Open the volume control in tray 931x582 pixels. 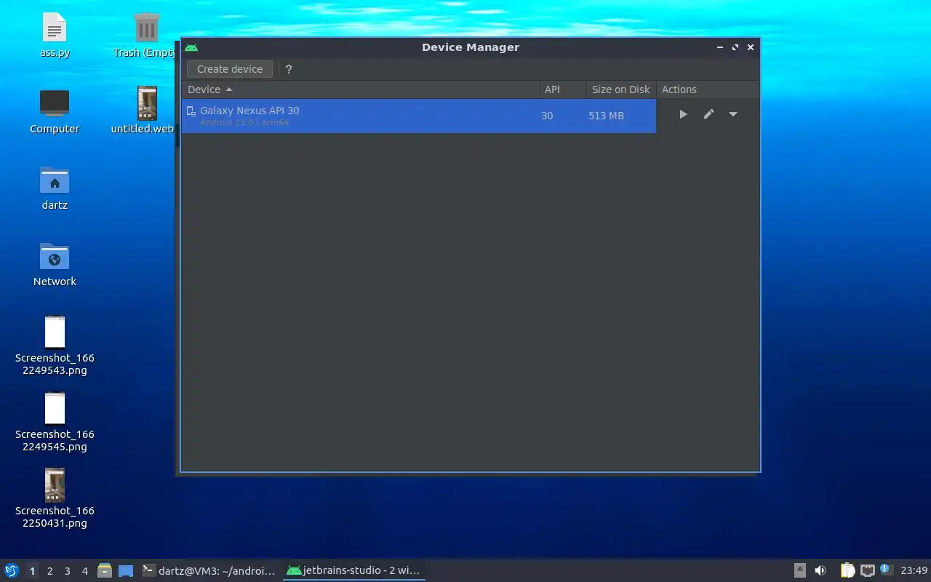pos(820,570)
